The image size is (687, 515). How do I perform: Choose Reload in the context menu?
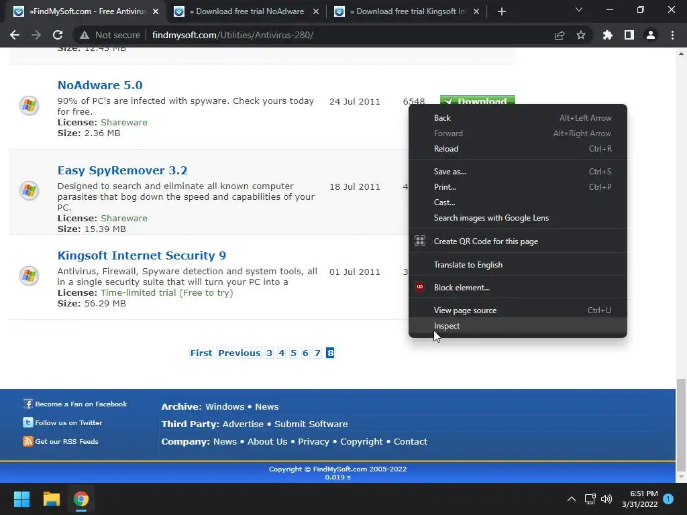pyautogui.click(x=517, y=149)
